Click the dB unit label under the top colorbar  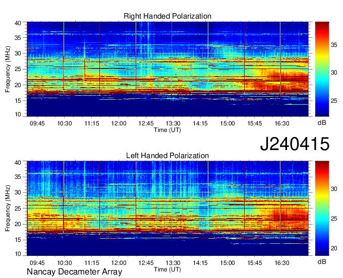point(322,122)
